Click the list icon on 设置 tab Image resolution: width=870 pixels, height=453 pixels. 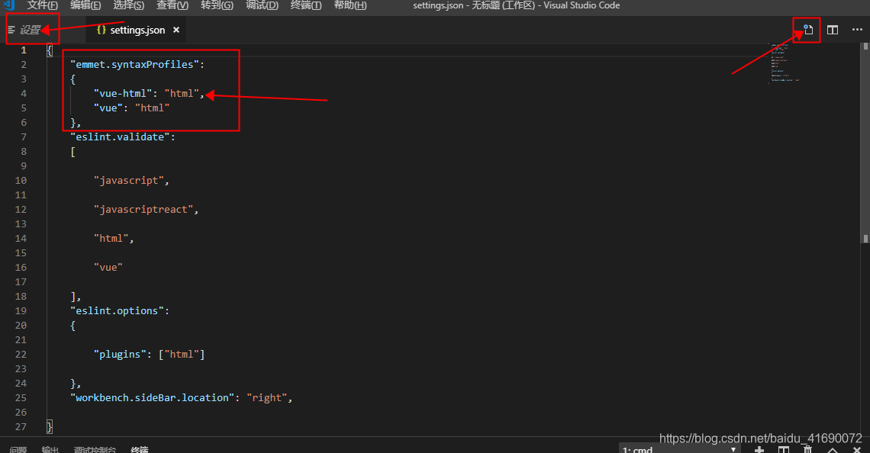(x=11, y=30)
